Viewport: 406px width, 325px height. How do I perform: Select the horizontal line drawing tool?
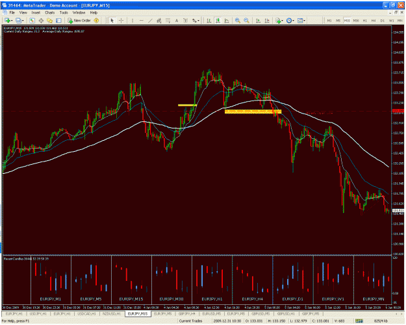pos(142,20)
